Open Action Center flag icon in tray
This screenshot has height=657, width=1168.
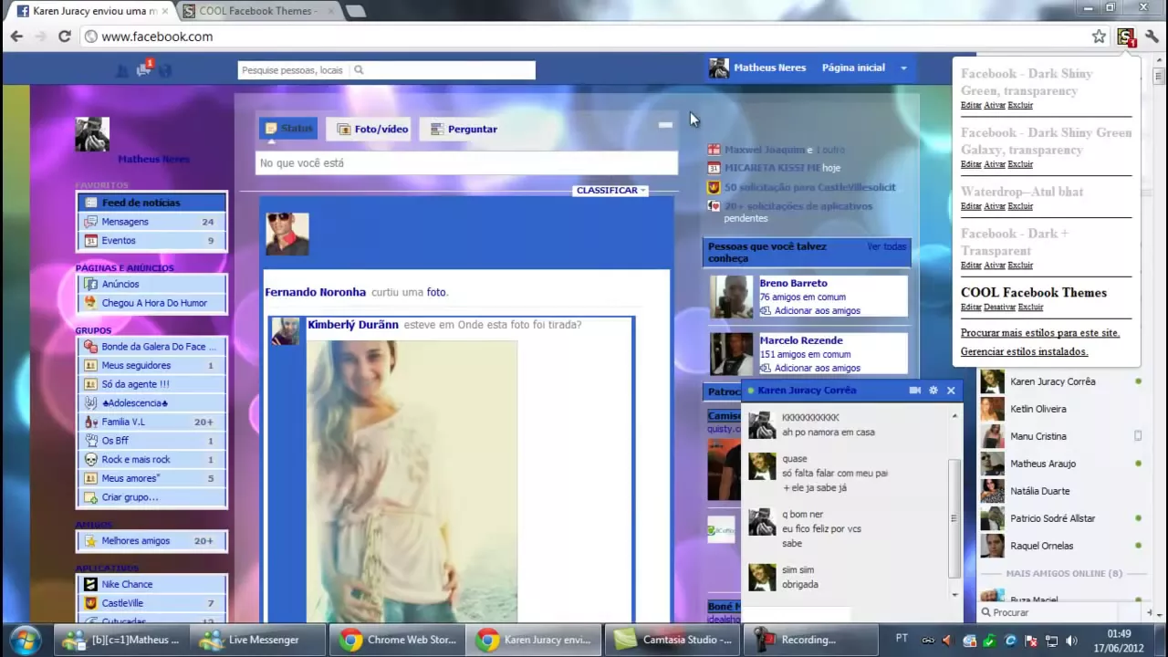click(x=1031, y=641)
